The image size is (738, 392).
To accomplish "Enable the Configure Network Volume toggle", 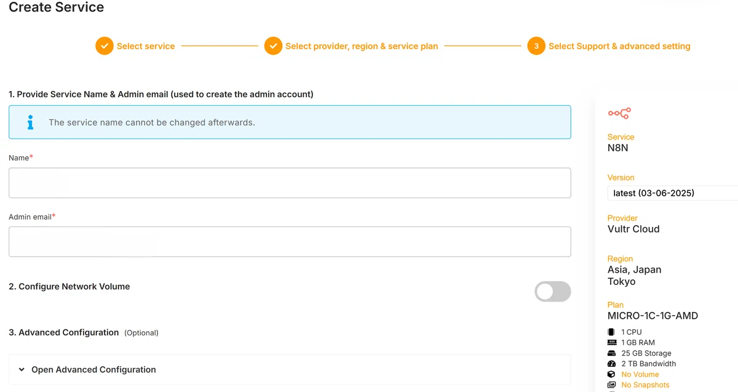I will (553, 292).
